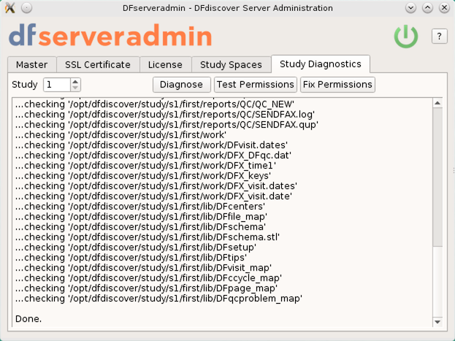This screenshot has width=455, height=341.
Task: Click the log line ending 'DFX_DFqc.dat'
Action: [x=153, y=156]
